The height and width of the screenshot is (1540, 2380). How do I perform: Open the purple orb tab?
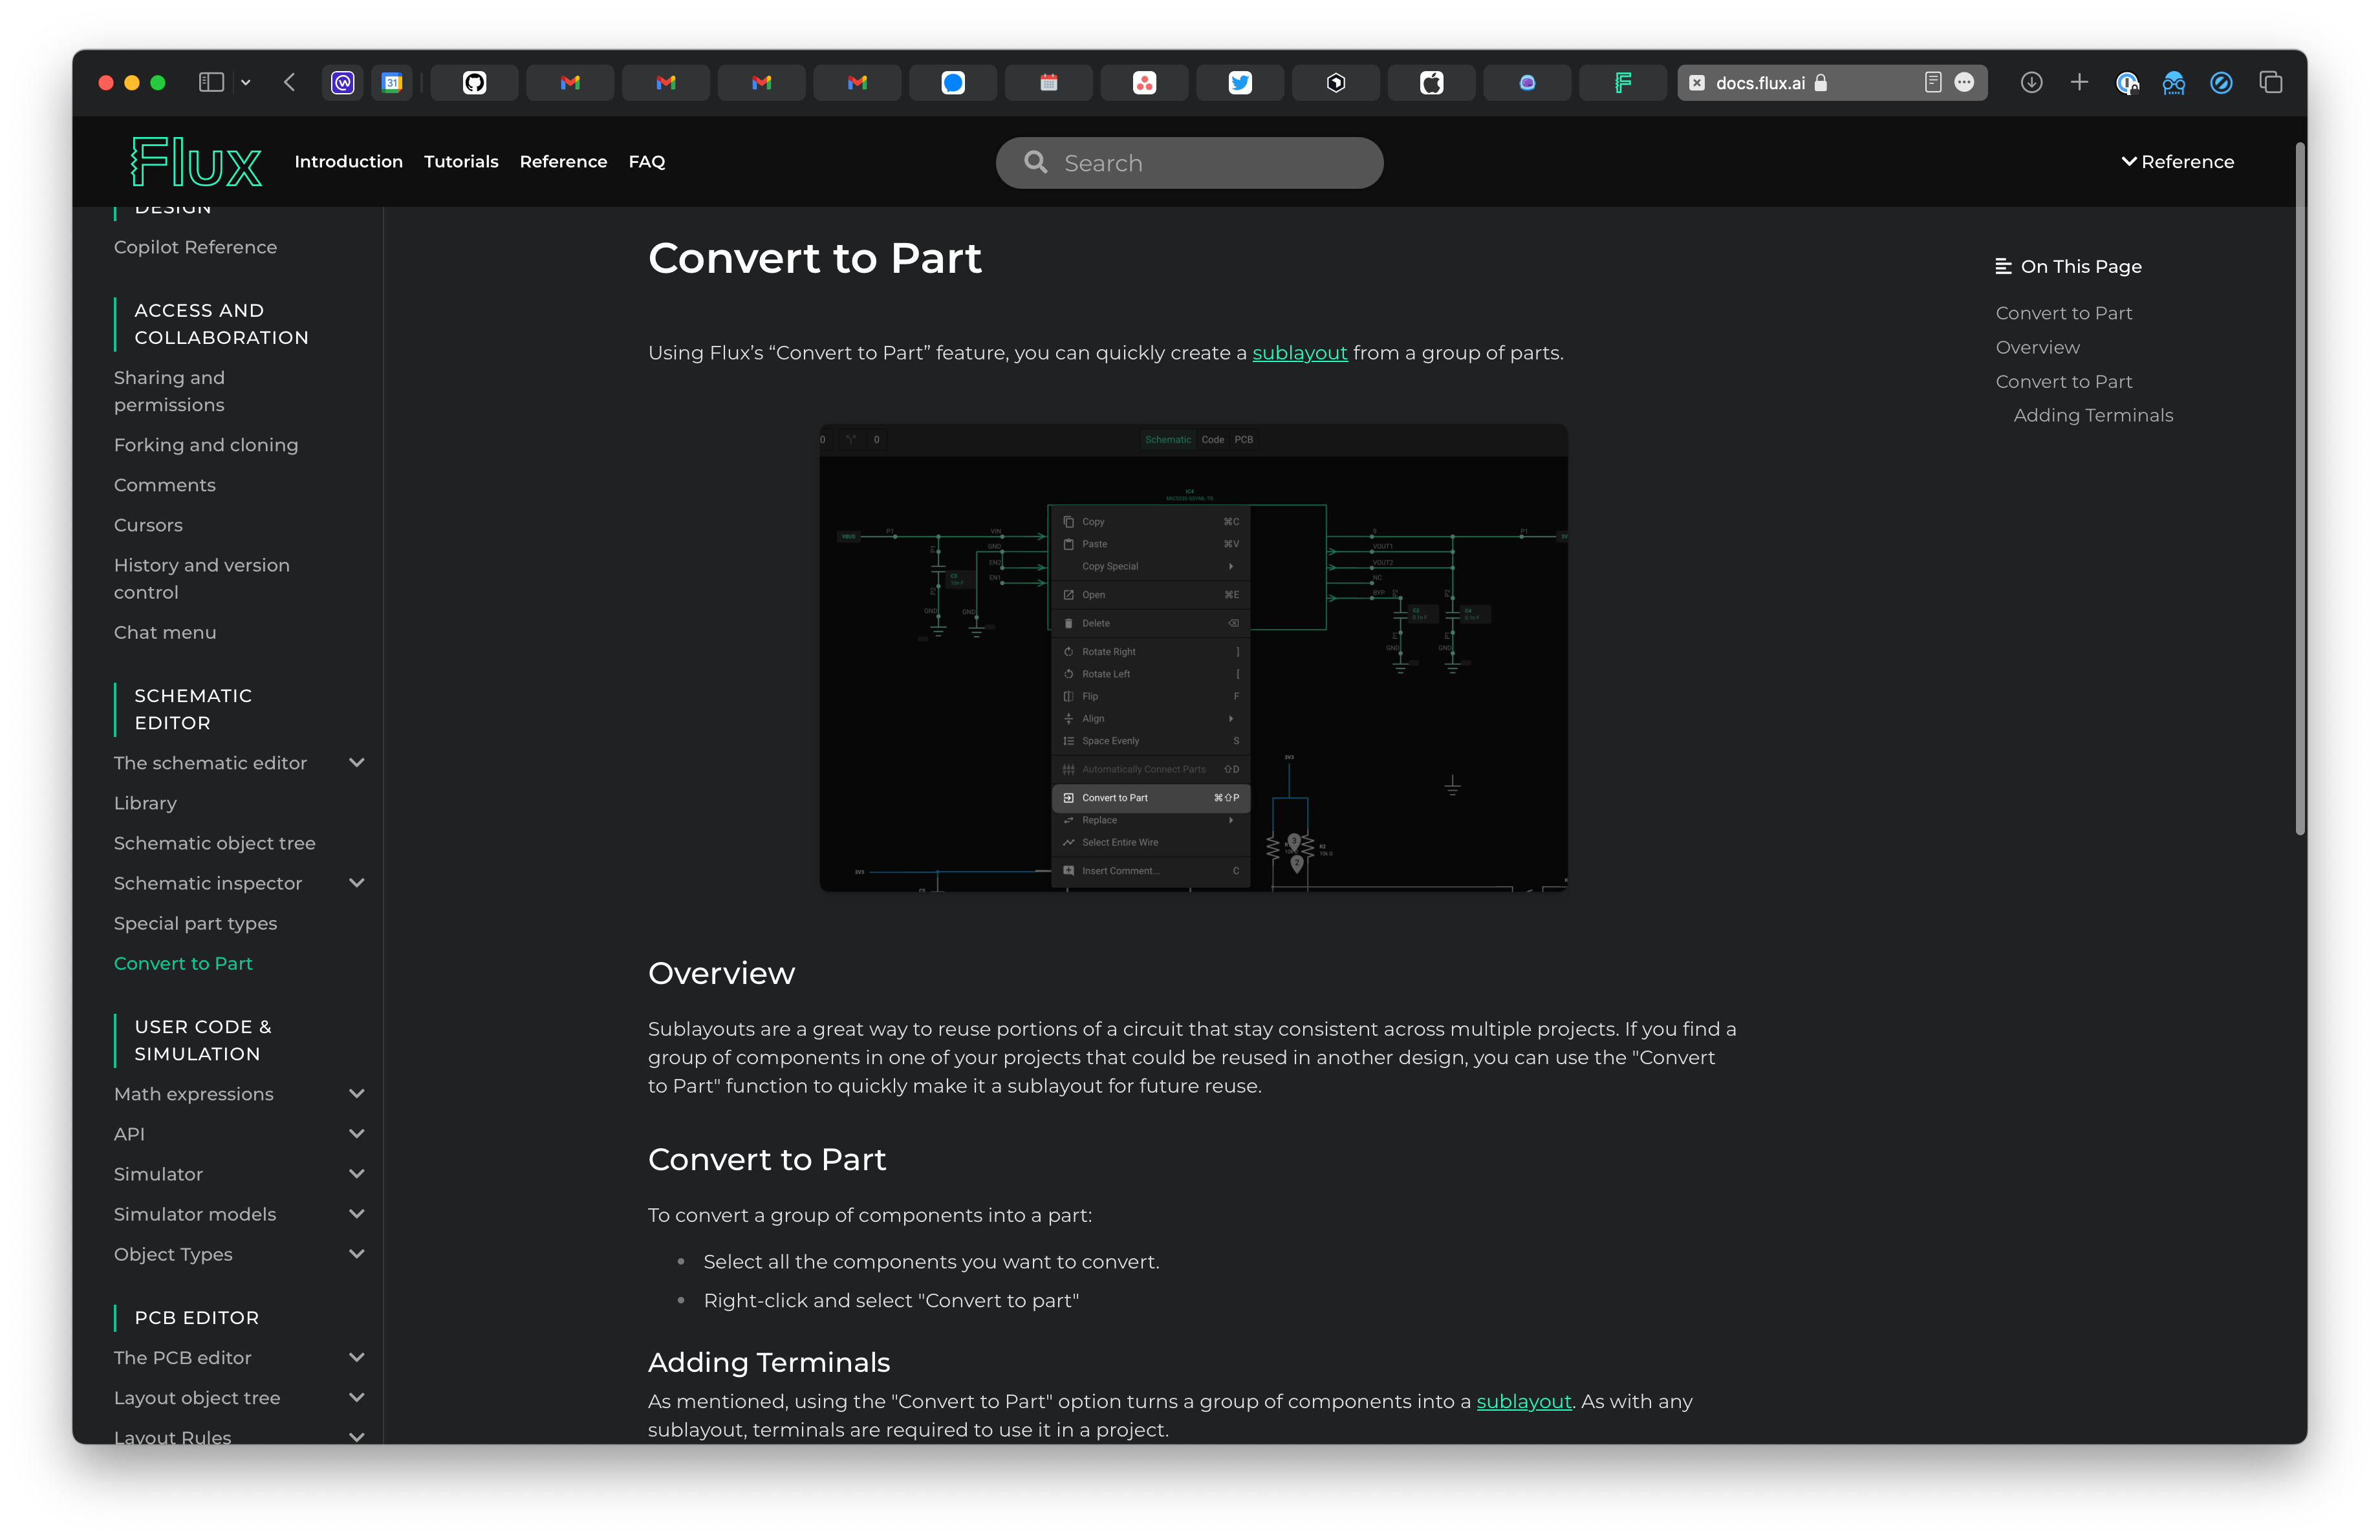1527,82
